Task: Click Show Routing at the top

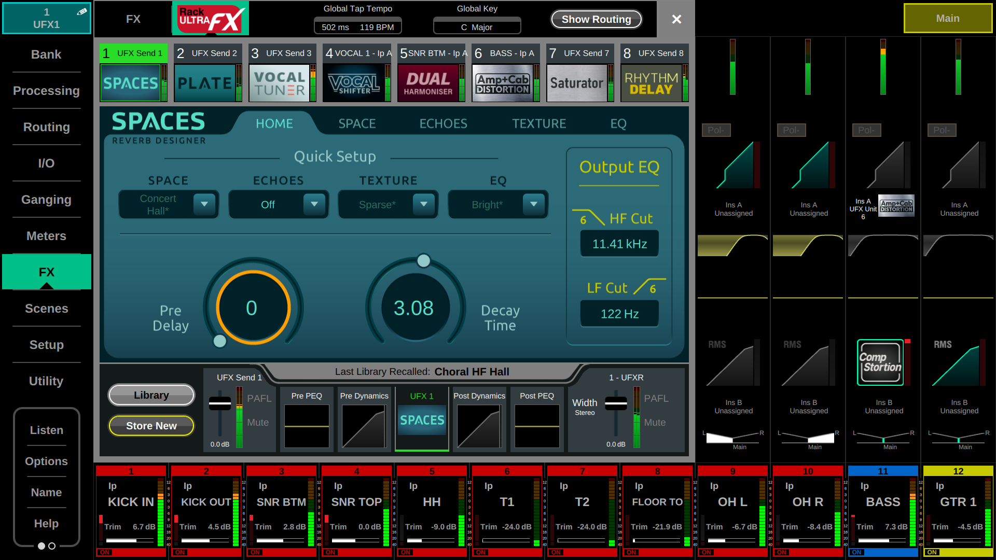Action: 596,19
